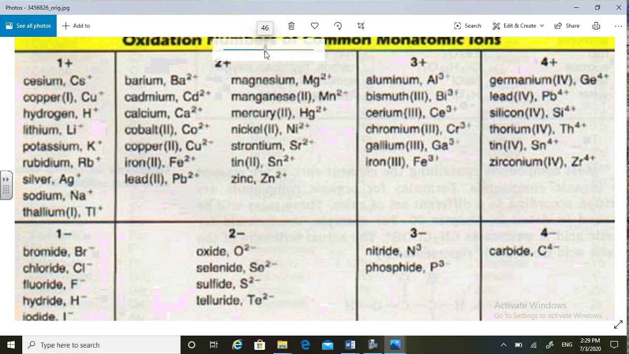Open Microsoft Store from the taskbar

point(259,345)
